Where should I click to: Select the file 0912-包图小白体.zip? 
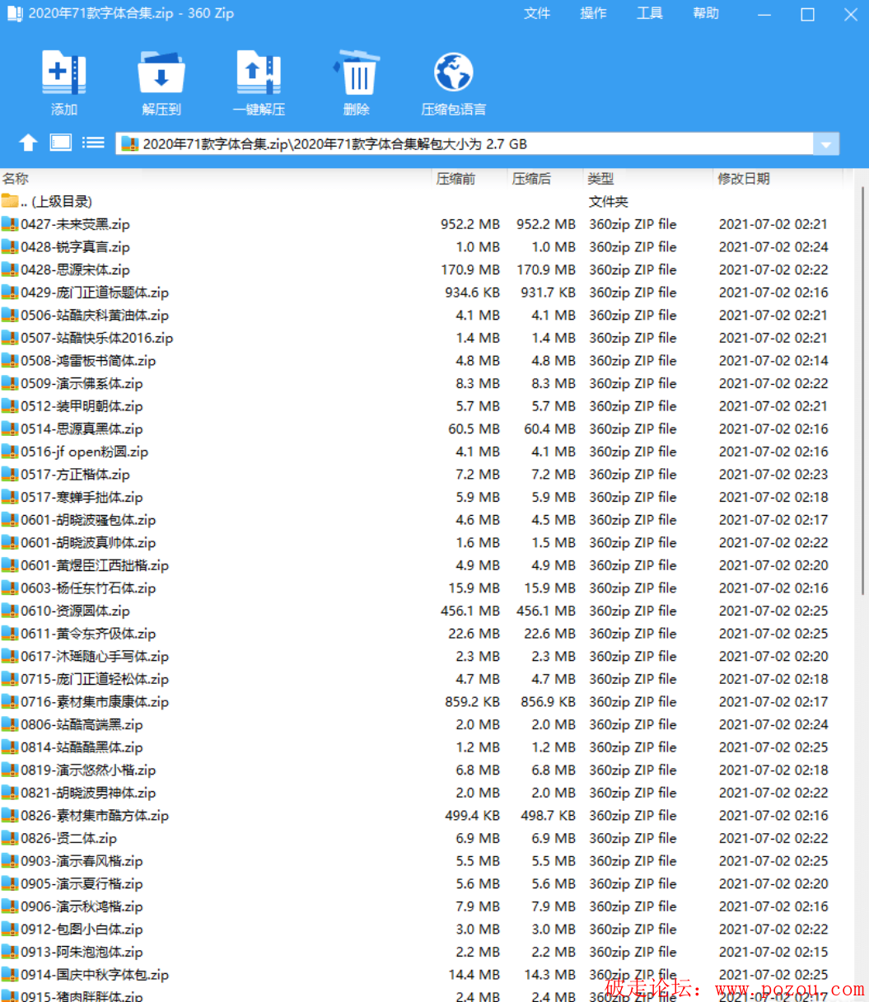click(x=82, y=929)
